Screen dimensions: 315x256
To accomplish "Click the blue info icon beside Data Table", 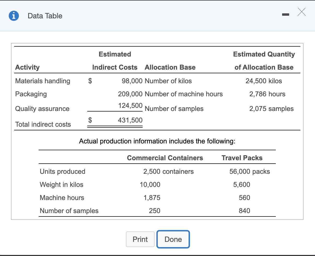I will coord(14,16).
